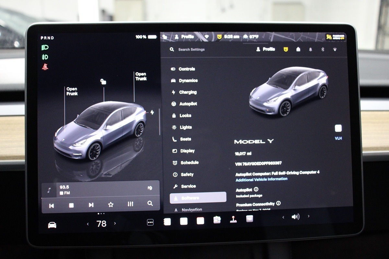
Task: Tap the Bluetooth icon in settings header
Action: [323, 50]
